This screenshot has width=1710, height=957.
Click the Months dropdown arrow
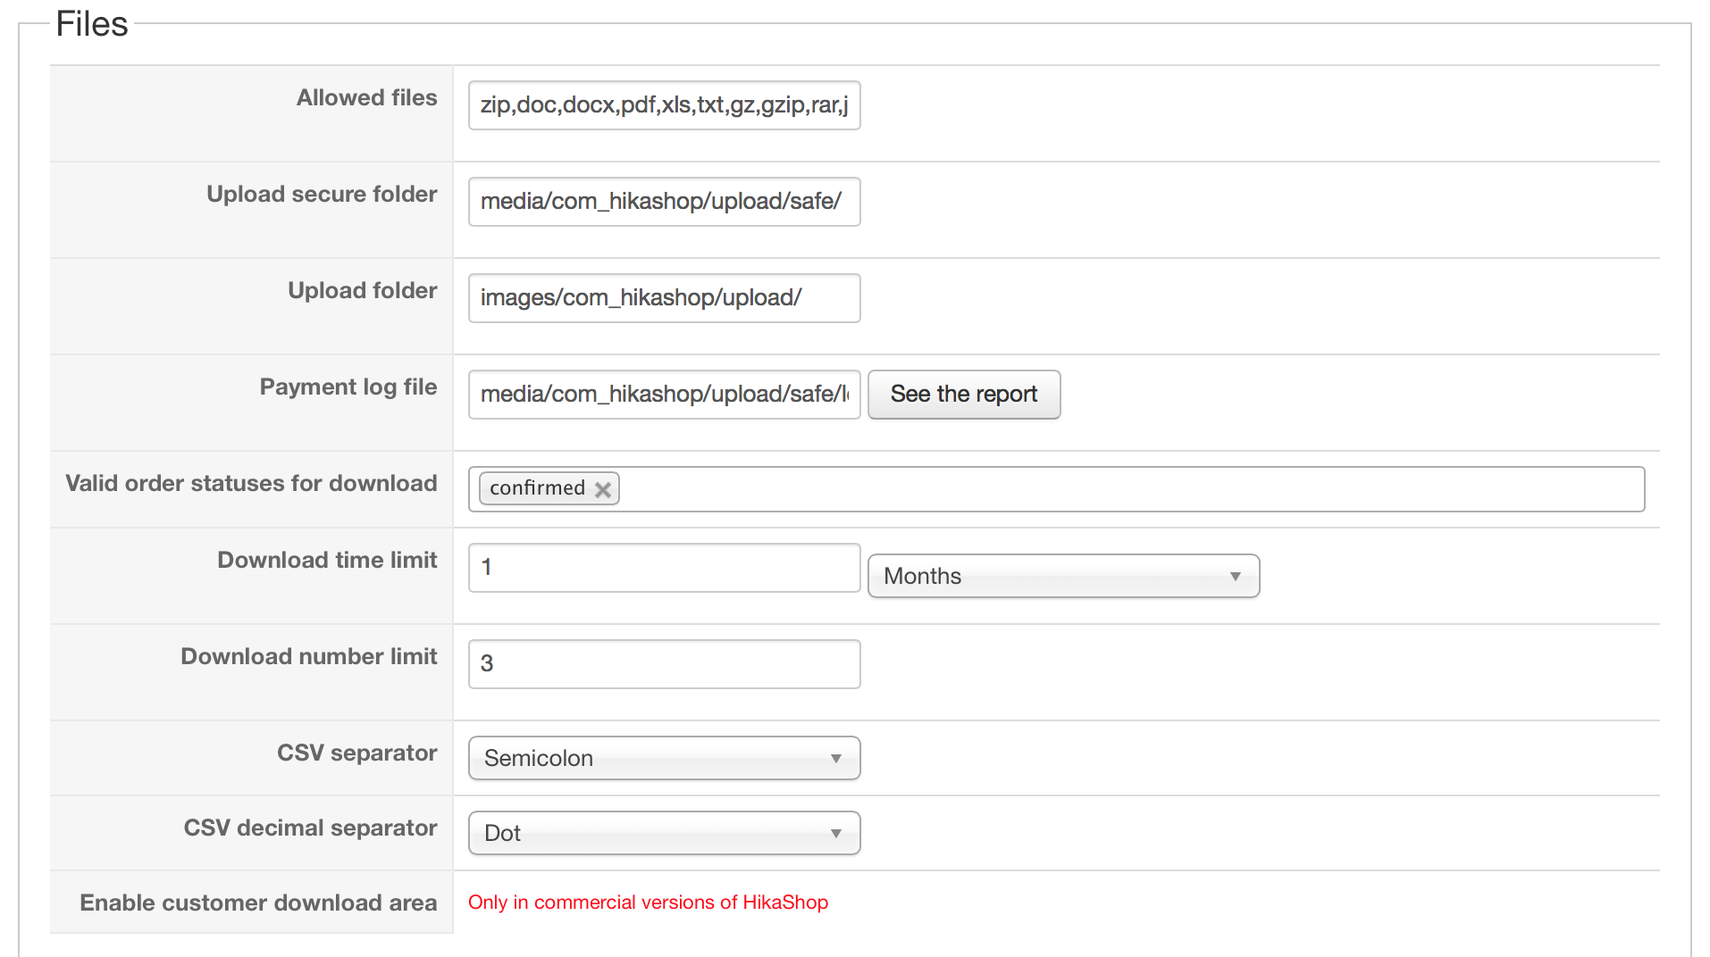click(1235, 577)
